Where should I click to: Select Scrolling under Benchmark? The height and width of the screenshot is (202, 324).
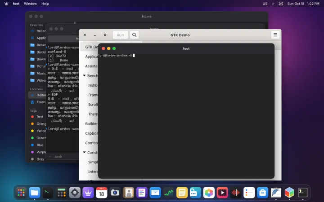click(93, 104)
